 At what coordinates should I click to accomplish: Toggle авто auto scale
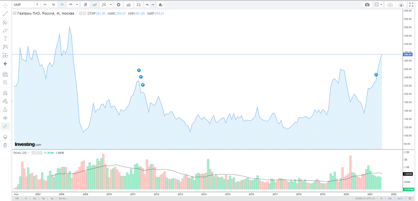(x=400, y=198)
